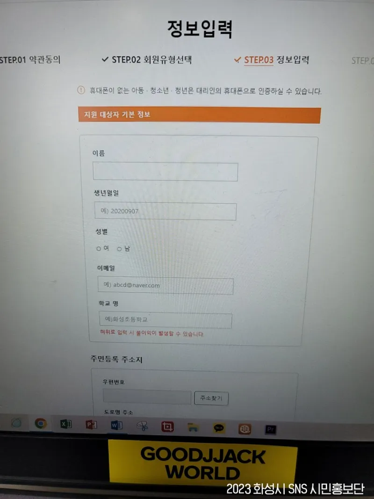Open File Explorer folder icon
Screen dimensions: 374x499
[x=193, y=427]
